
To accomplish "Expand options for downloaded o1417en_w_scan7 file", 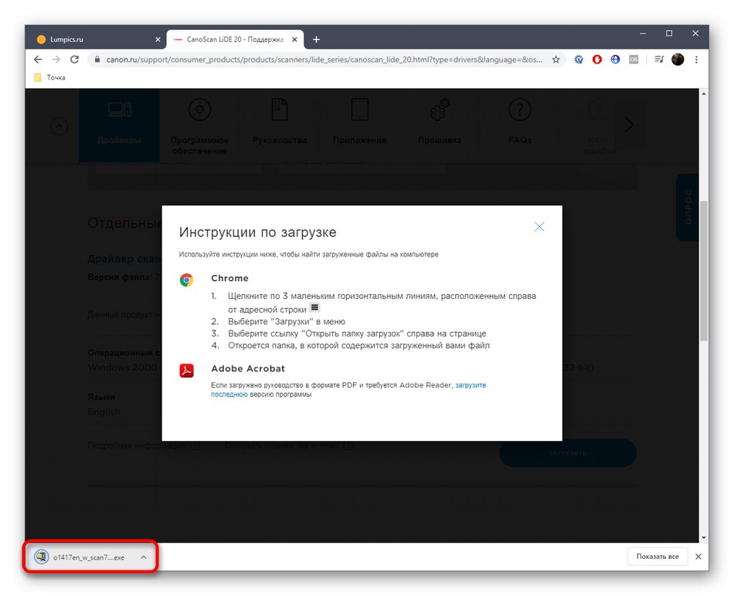I will click(x=144, y=557).
